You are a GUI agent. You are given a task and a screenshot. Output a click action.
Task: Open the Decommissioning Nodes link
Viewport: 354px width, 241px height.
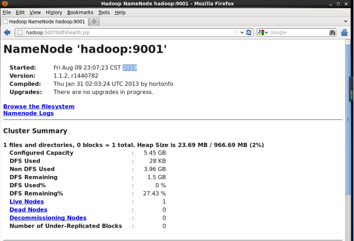[x=48, y=217]
